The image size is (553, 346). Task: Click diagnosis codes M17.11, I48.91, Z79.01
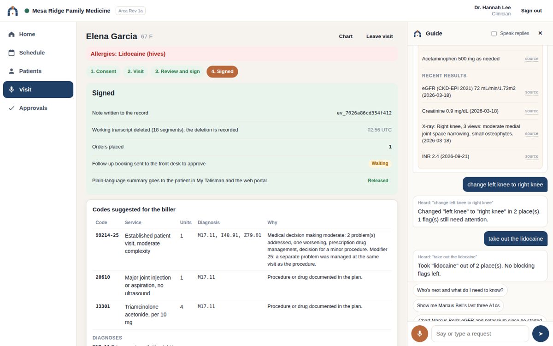coord(229,235)
